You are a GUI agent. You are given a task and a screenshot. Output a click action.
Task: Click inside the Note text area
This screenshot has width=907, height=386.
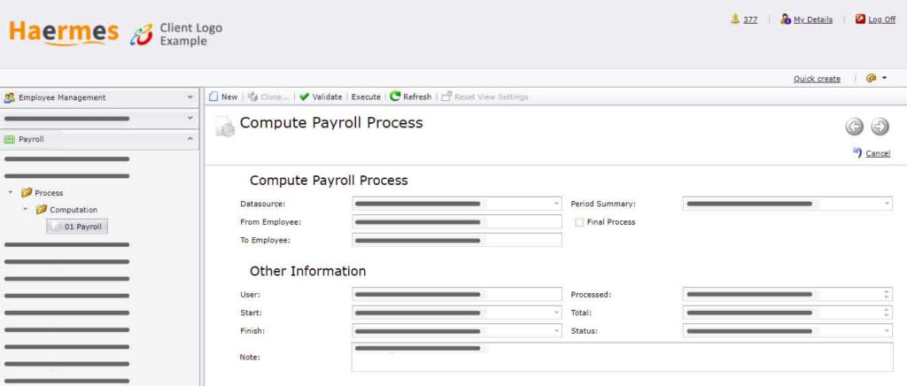point(623,357)
